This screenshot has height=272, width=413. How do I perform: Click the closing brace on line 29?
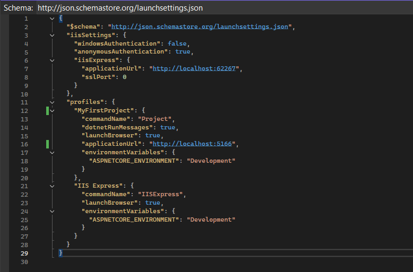point(61,253)
